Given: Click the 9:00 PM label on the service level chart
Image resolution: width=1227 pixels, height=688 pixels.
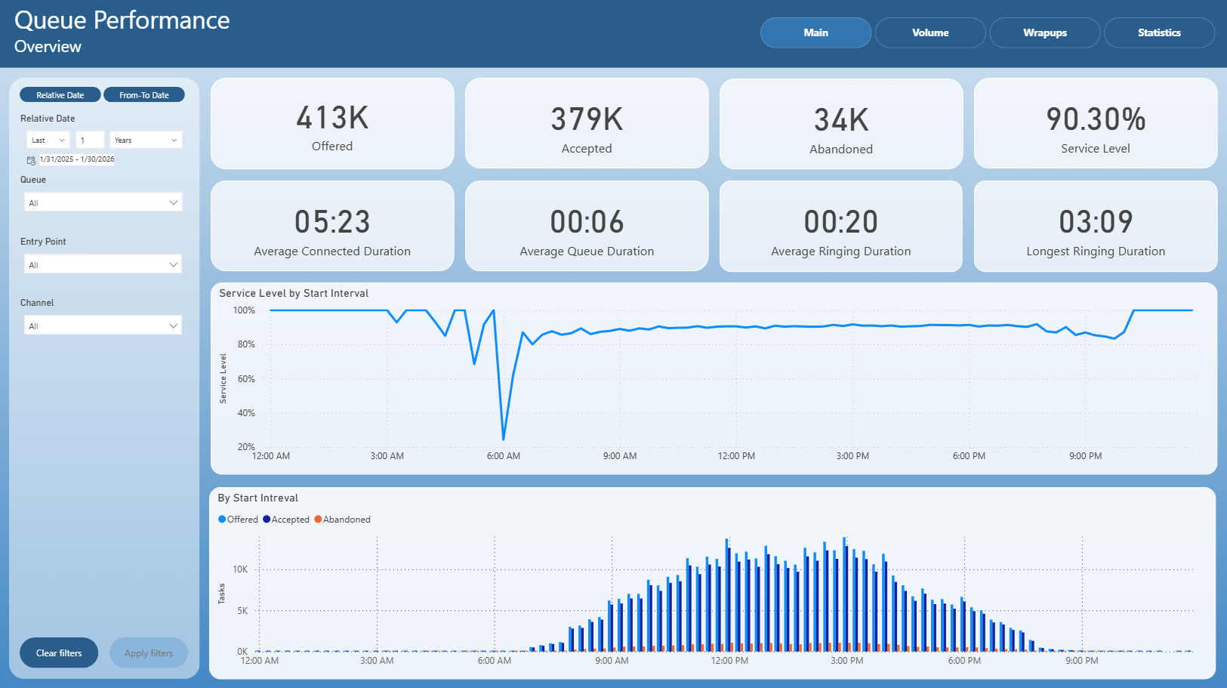Looking at the screenshot, I should 1085,456.
